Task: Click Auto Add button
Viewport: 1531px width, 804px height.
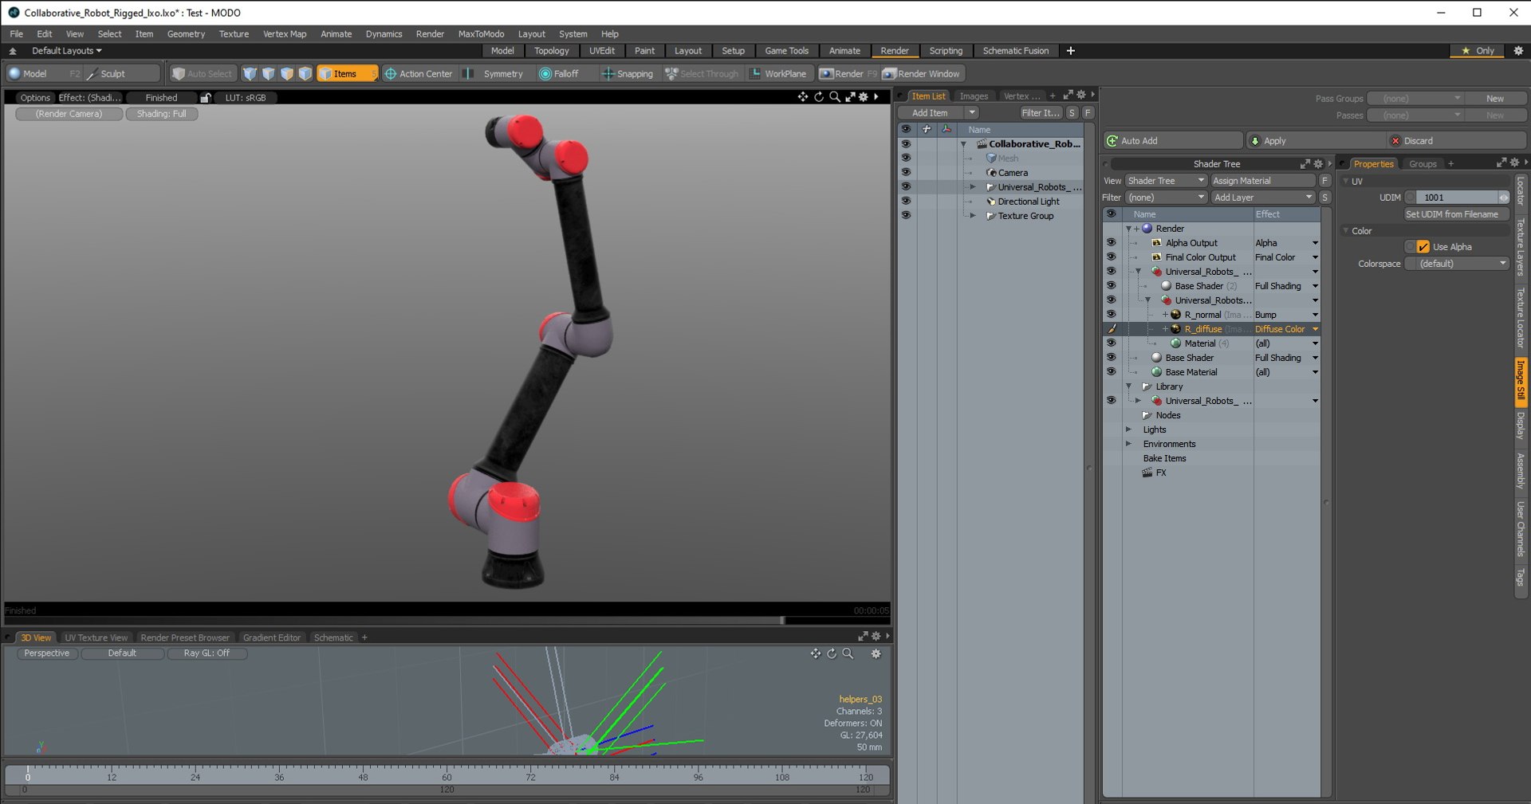Action: point(1174,140)
